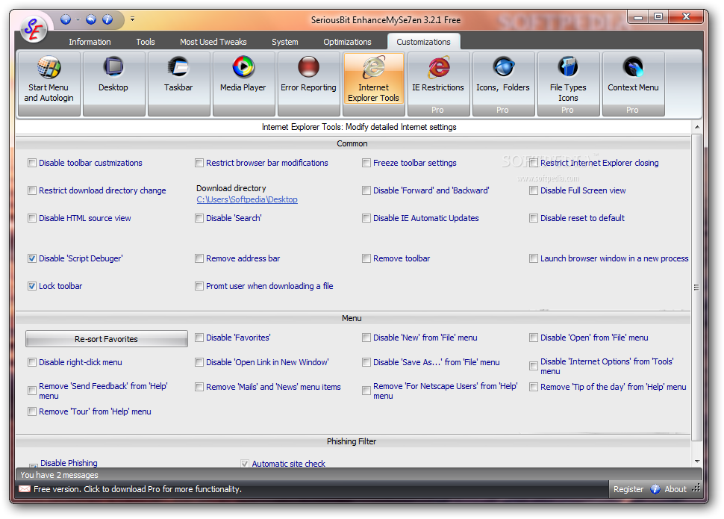Select the Customizations tab
This screenshot has width=724, height=519.
(423, 42)
